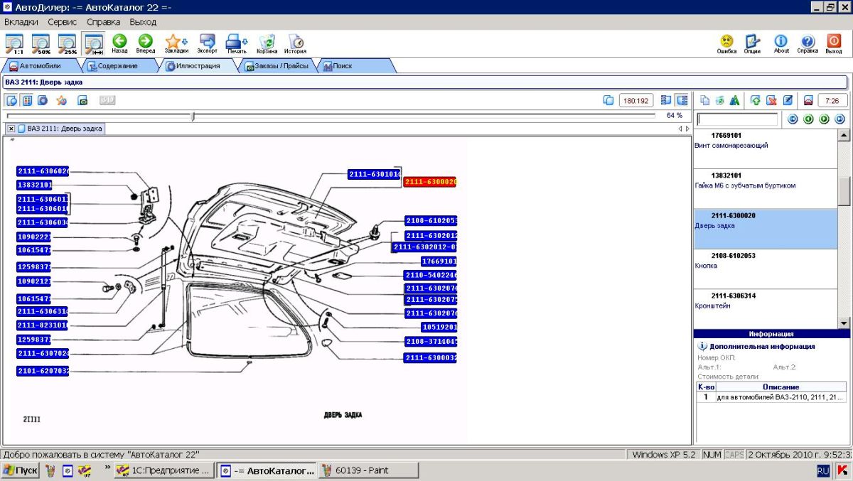Select part 2108-6102053 Кнопка
This screenshot has height=481, width=853.
point(766,269)
